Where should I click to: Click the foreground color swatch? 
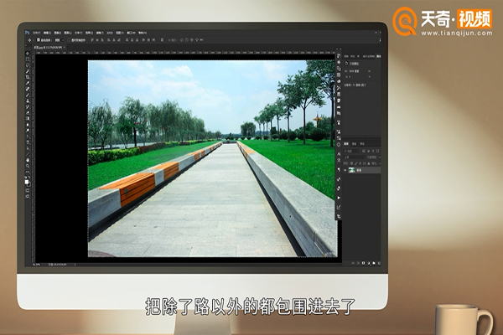(x=27, y=182)
